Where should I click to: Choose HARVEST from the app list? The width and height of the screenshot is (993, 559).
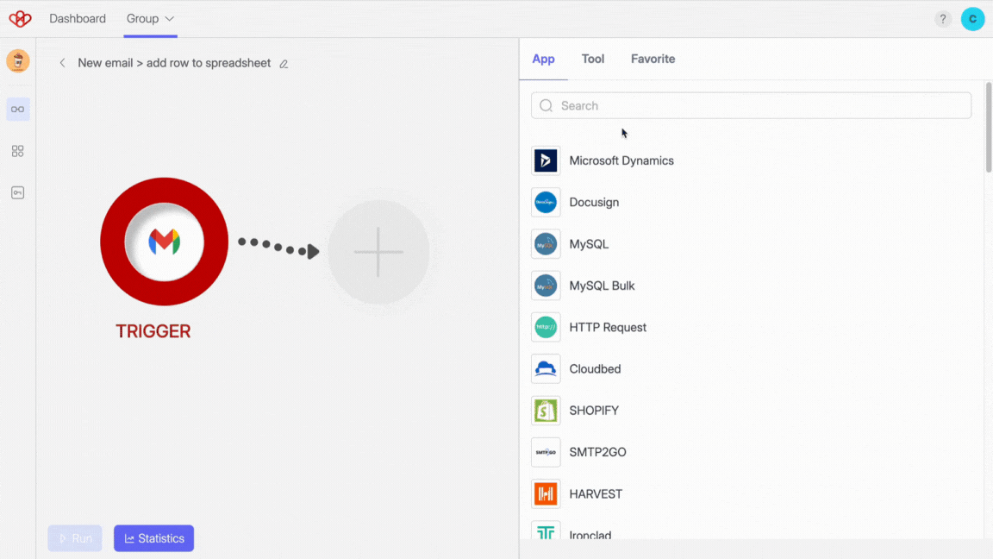596,493
